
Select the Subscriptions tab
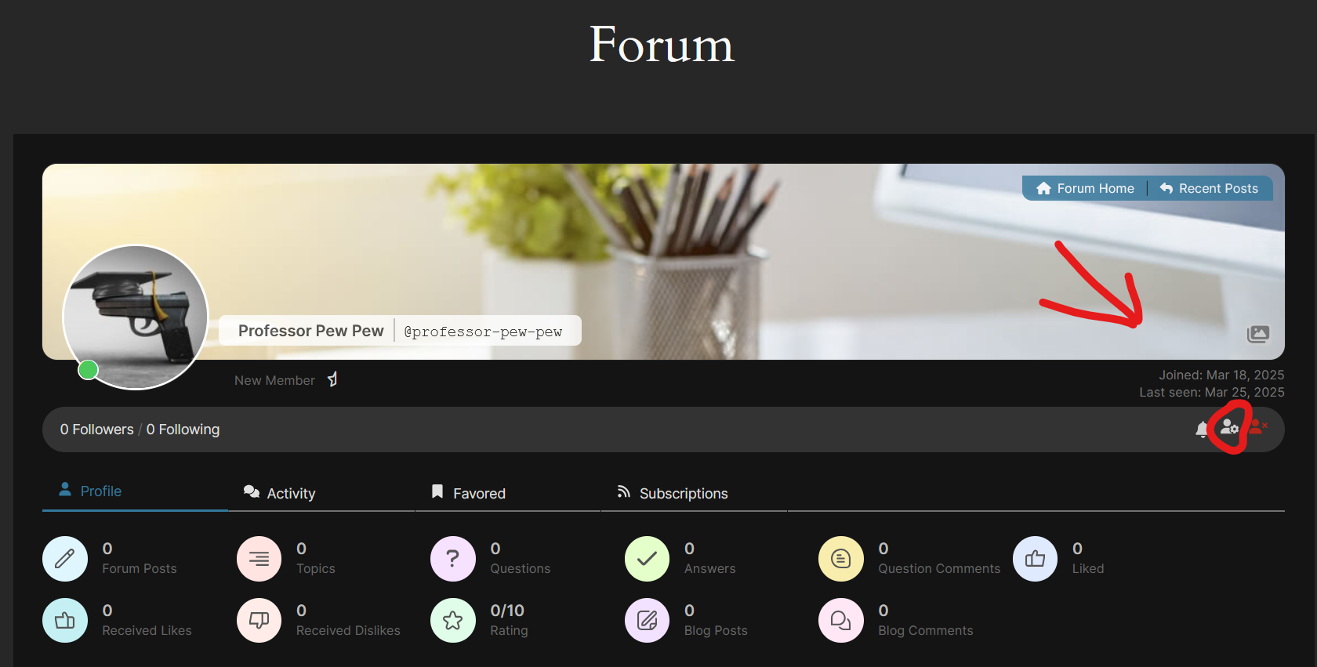pos(673,493)
